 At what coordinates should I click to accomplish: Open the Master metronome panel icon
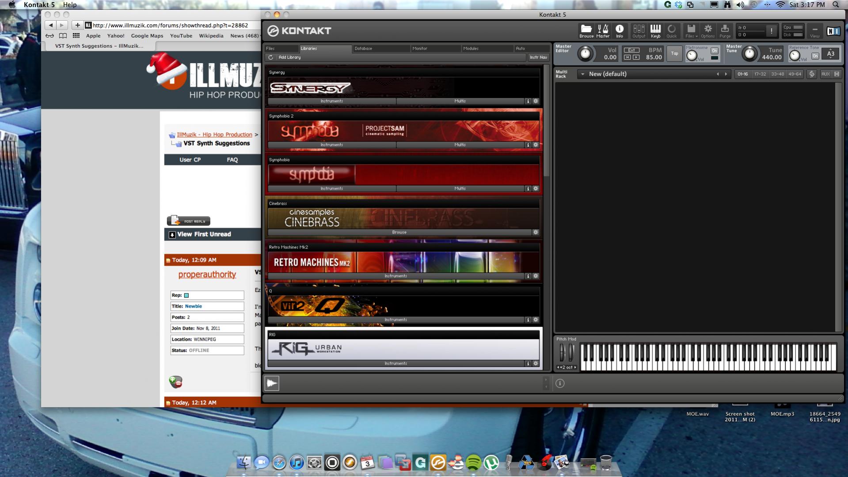tap(603, 31)
